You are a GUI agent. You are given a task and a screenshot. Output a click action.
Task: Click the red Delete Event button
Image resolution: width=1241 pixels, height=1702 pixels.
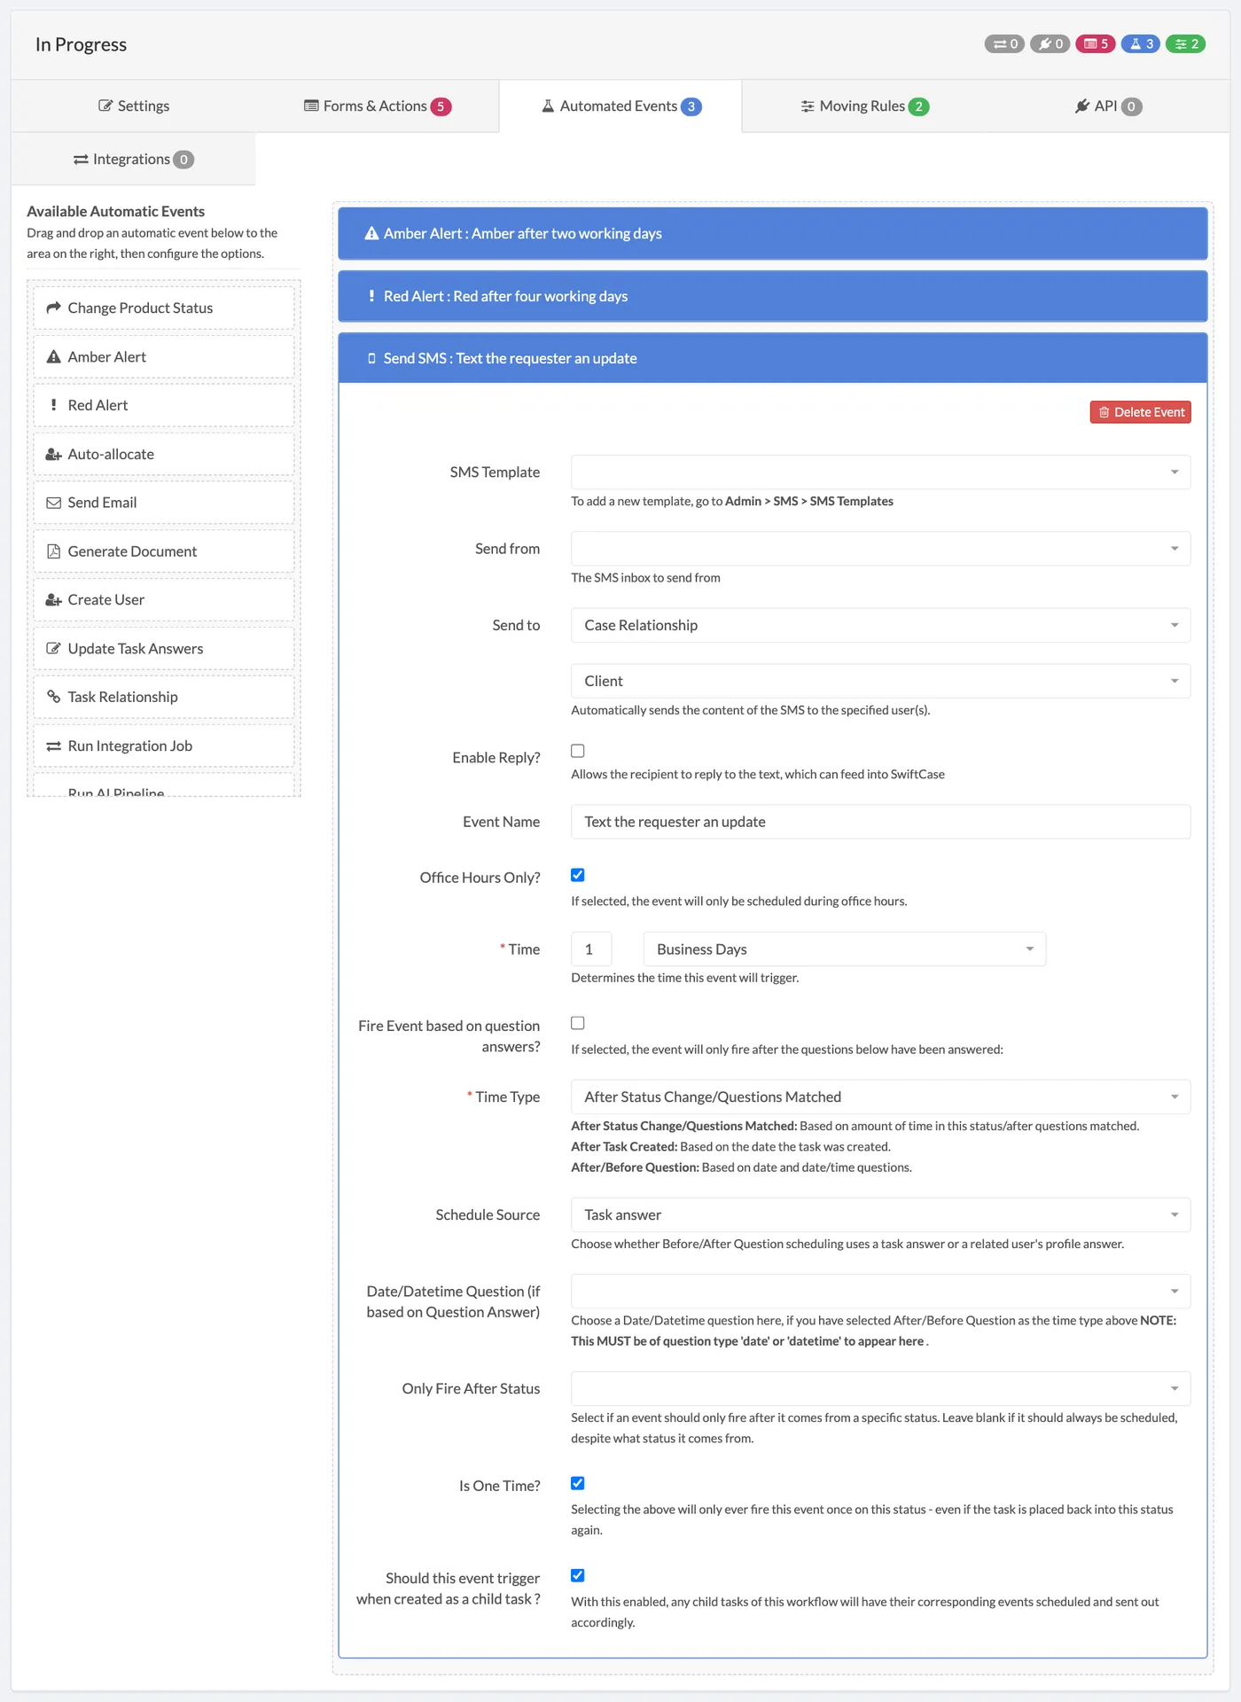[x=1140, y=412]
